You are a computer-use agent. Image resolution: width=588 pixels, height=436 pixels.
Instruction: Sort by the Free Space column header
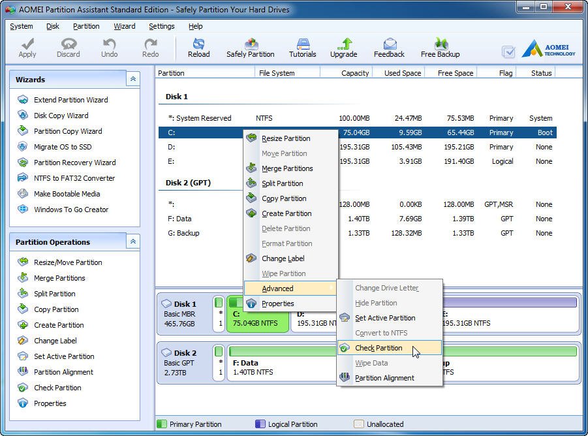pos(455,73)
